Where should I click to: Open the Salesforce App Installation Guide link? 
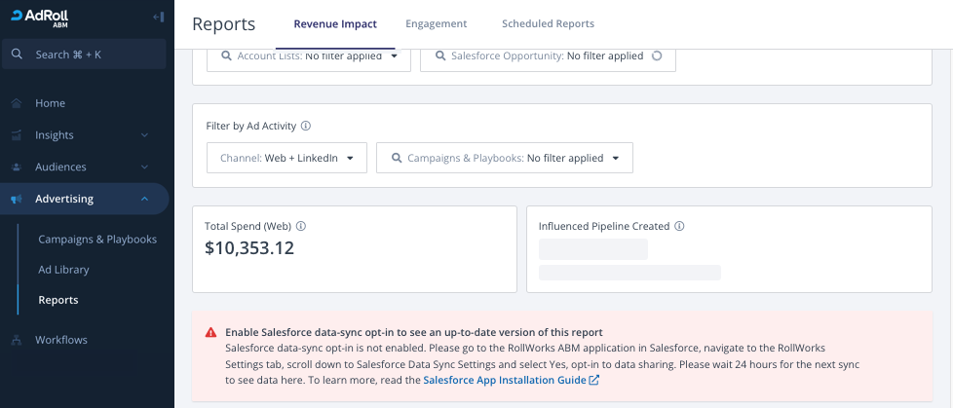[x=511, y=380]
